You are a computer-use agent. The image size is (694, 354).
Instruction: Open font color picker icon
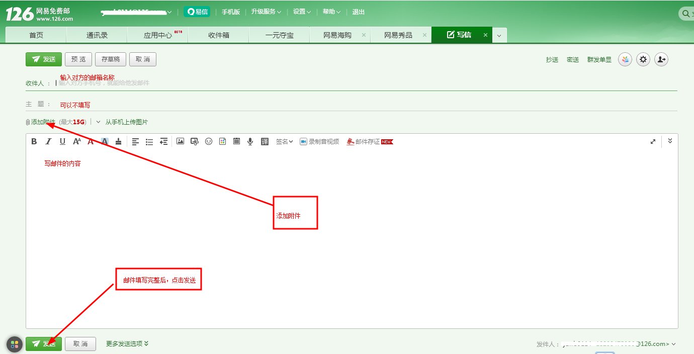tap(90, 141)
